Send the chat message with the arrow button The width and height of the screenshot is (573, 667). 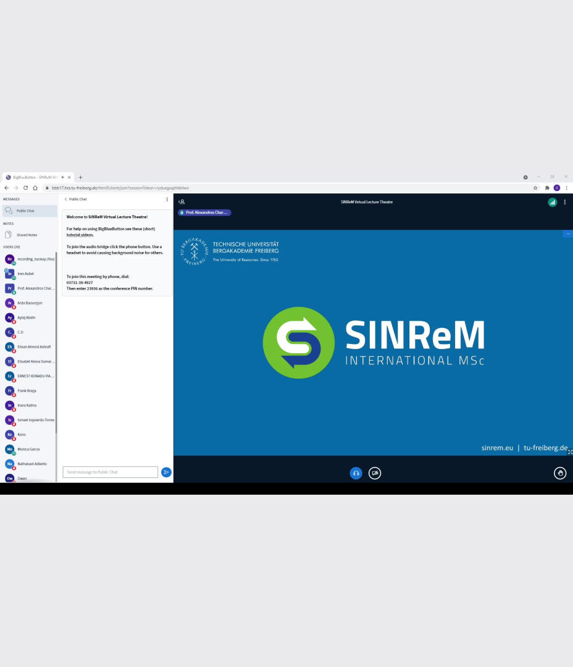click(166, 472)
